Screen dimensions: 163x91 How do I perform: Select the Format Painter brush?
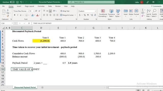click(8, 16)
